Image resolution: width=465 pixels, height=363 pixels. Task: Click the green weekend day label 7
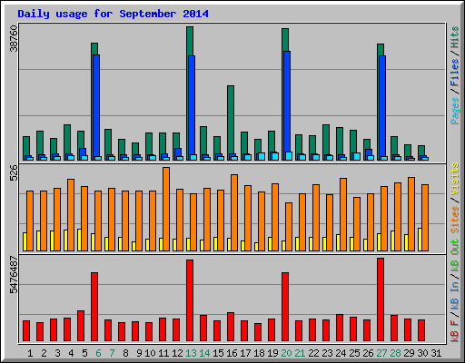tap(112, 353)
